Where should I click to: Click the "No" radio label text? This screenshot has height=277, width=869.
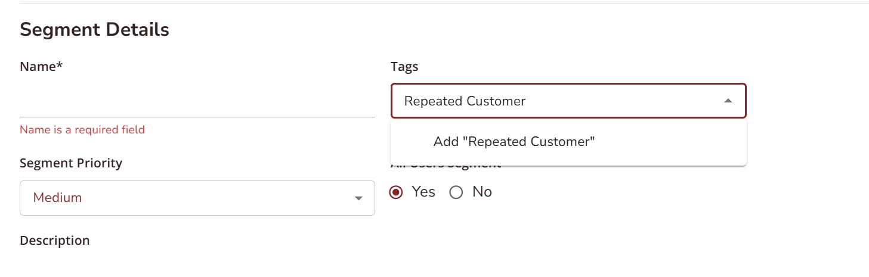[x=482, y=192]
